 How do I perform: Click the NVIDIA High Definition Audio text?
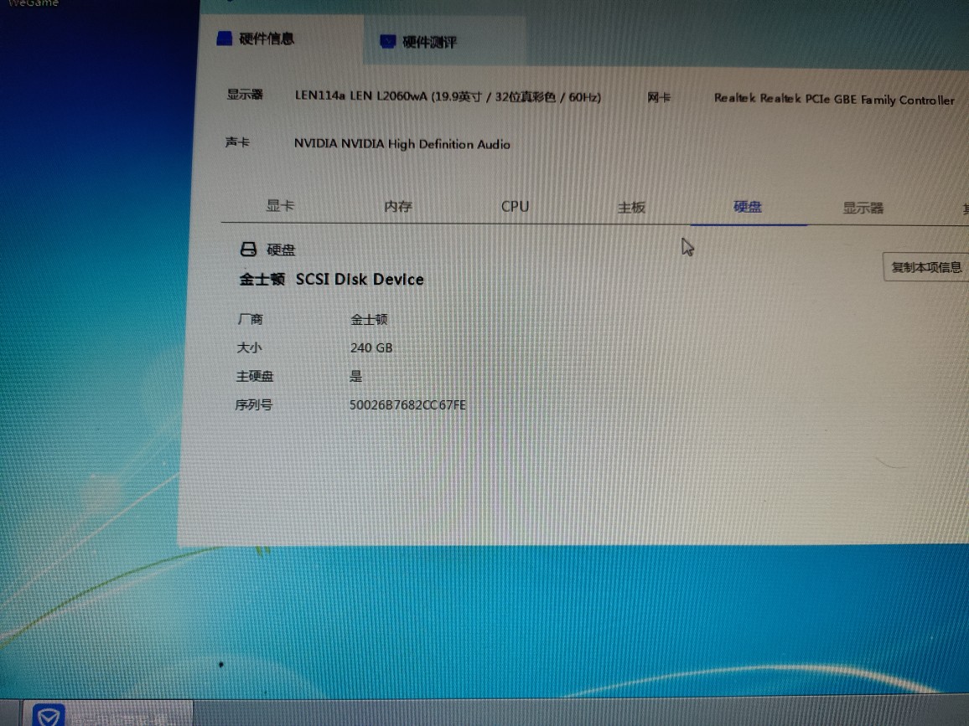tap(402, 144)
